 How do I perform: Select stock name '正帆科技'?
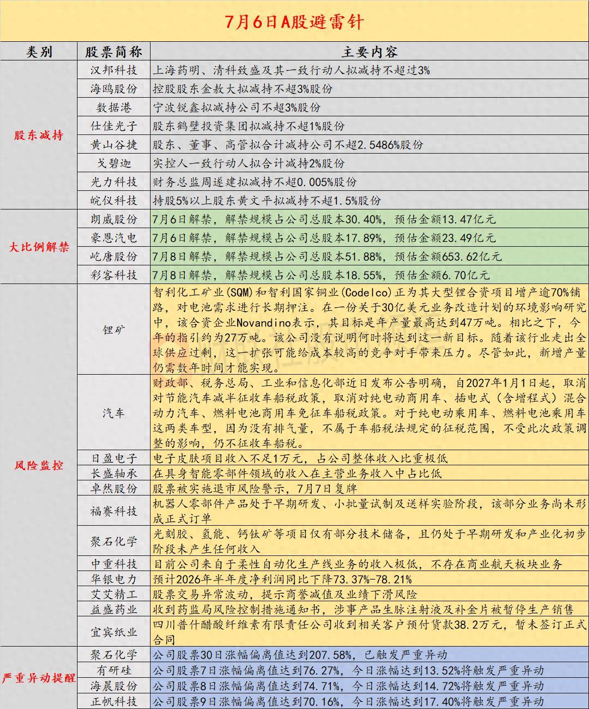[114, 701]
